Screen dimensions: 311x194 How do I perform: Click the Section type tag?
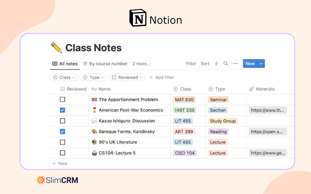point(218,110)
